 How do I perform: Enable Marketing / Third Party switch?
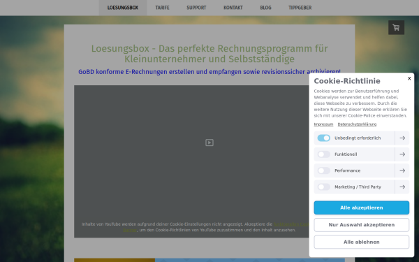tap(323, 187)
